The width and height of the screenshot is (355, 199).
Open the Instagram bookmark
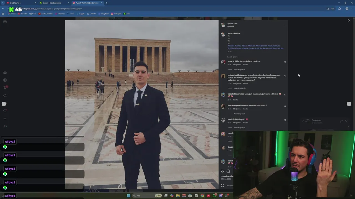pyautogui.click(x=116, y=14)
